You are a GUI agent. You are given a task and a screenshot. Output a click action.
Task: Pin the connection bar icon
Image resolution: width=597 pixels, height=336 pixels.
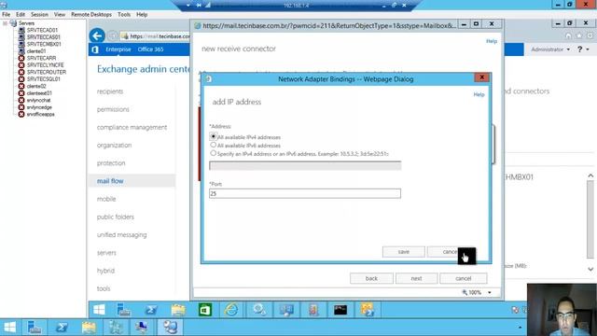[x=199, y=6]
